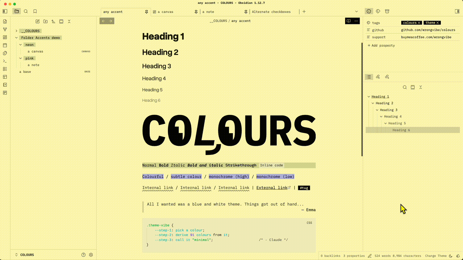
Task: Open the quick switcher ribbon icon
Action: 5,22
